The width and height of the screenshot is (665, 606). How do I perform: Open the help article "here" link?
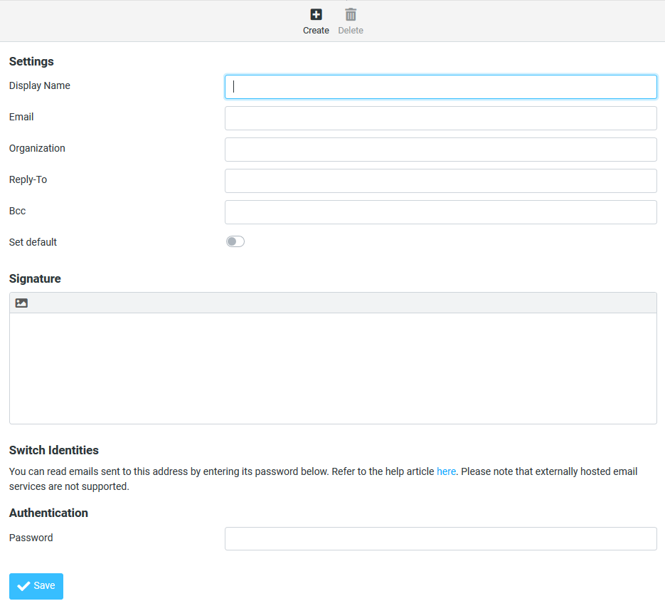click(446, 471)
